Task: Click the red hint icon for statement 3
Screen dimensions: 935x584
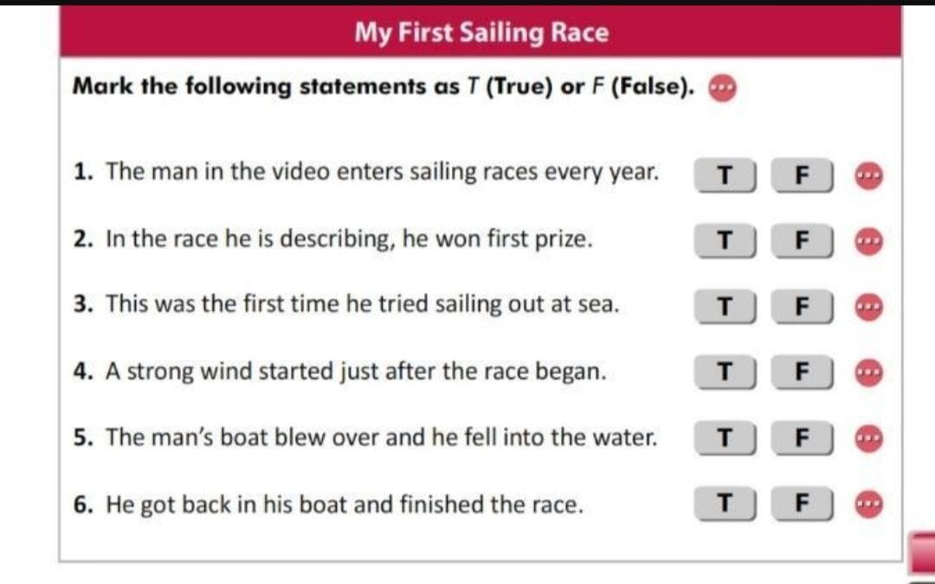Action: point(867,305)
